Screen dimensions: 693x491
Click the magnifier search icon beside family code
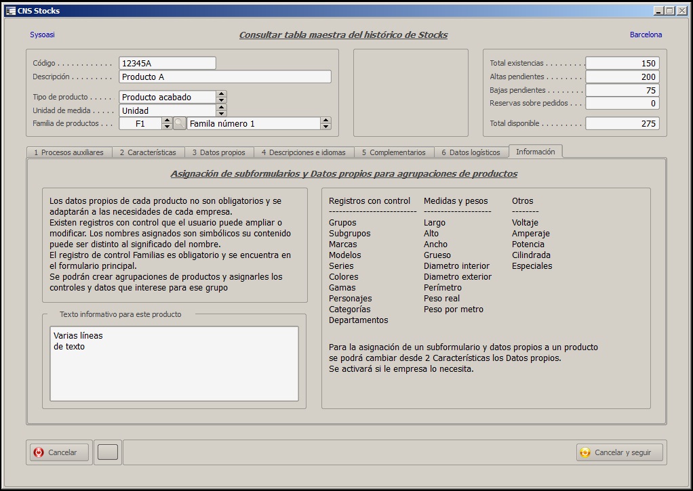pos(180,124)
